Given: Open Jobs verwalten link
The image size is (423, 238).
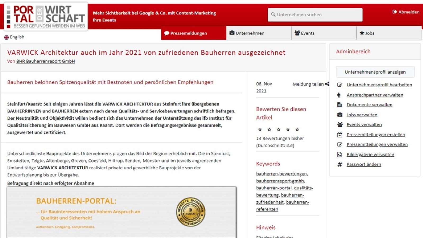Looking at the screenshot, I should [362, 115].
